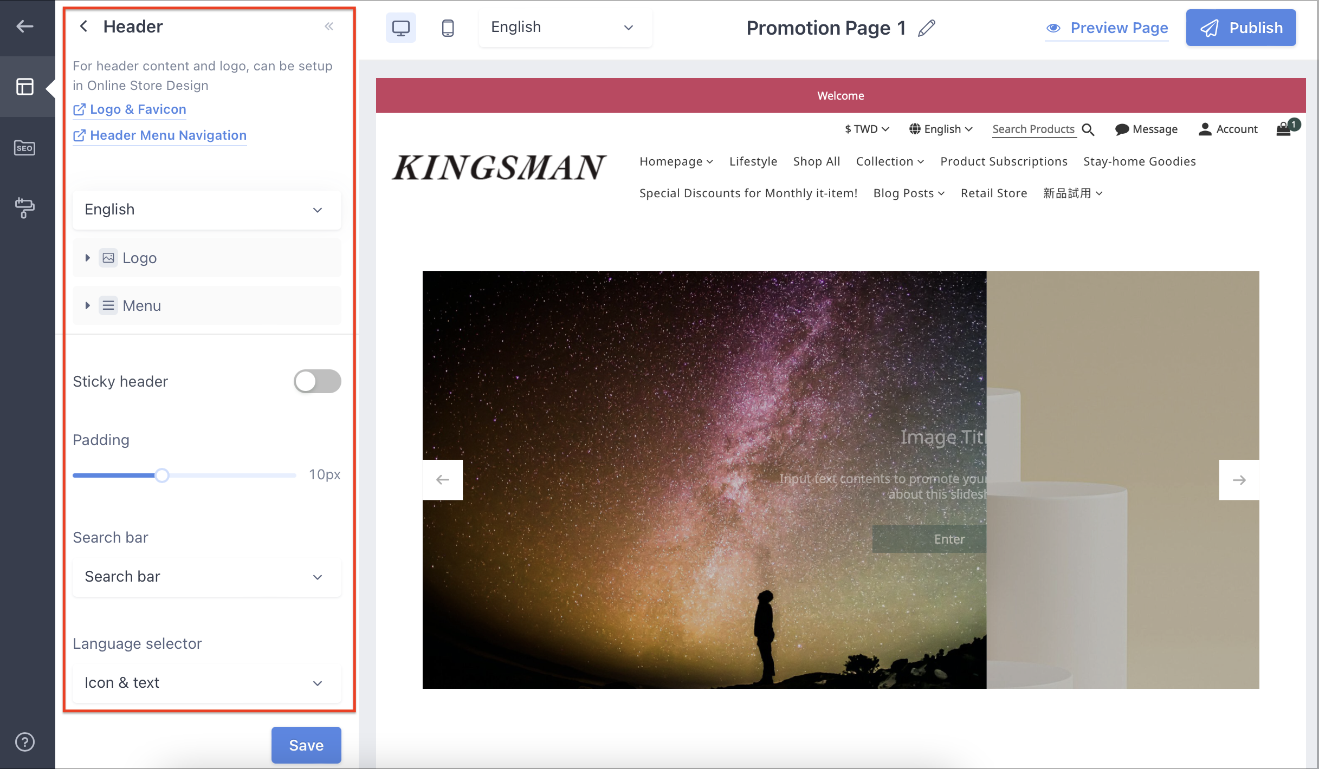Viewport: 1319px width, 769px height.
Task: Open top toolbar English language dropdown
Action: tap(565, 27)
